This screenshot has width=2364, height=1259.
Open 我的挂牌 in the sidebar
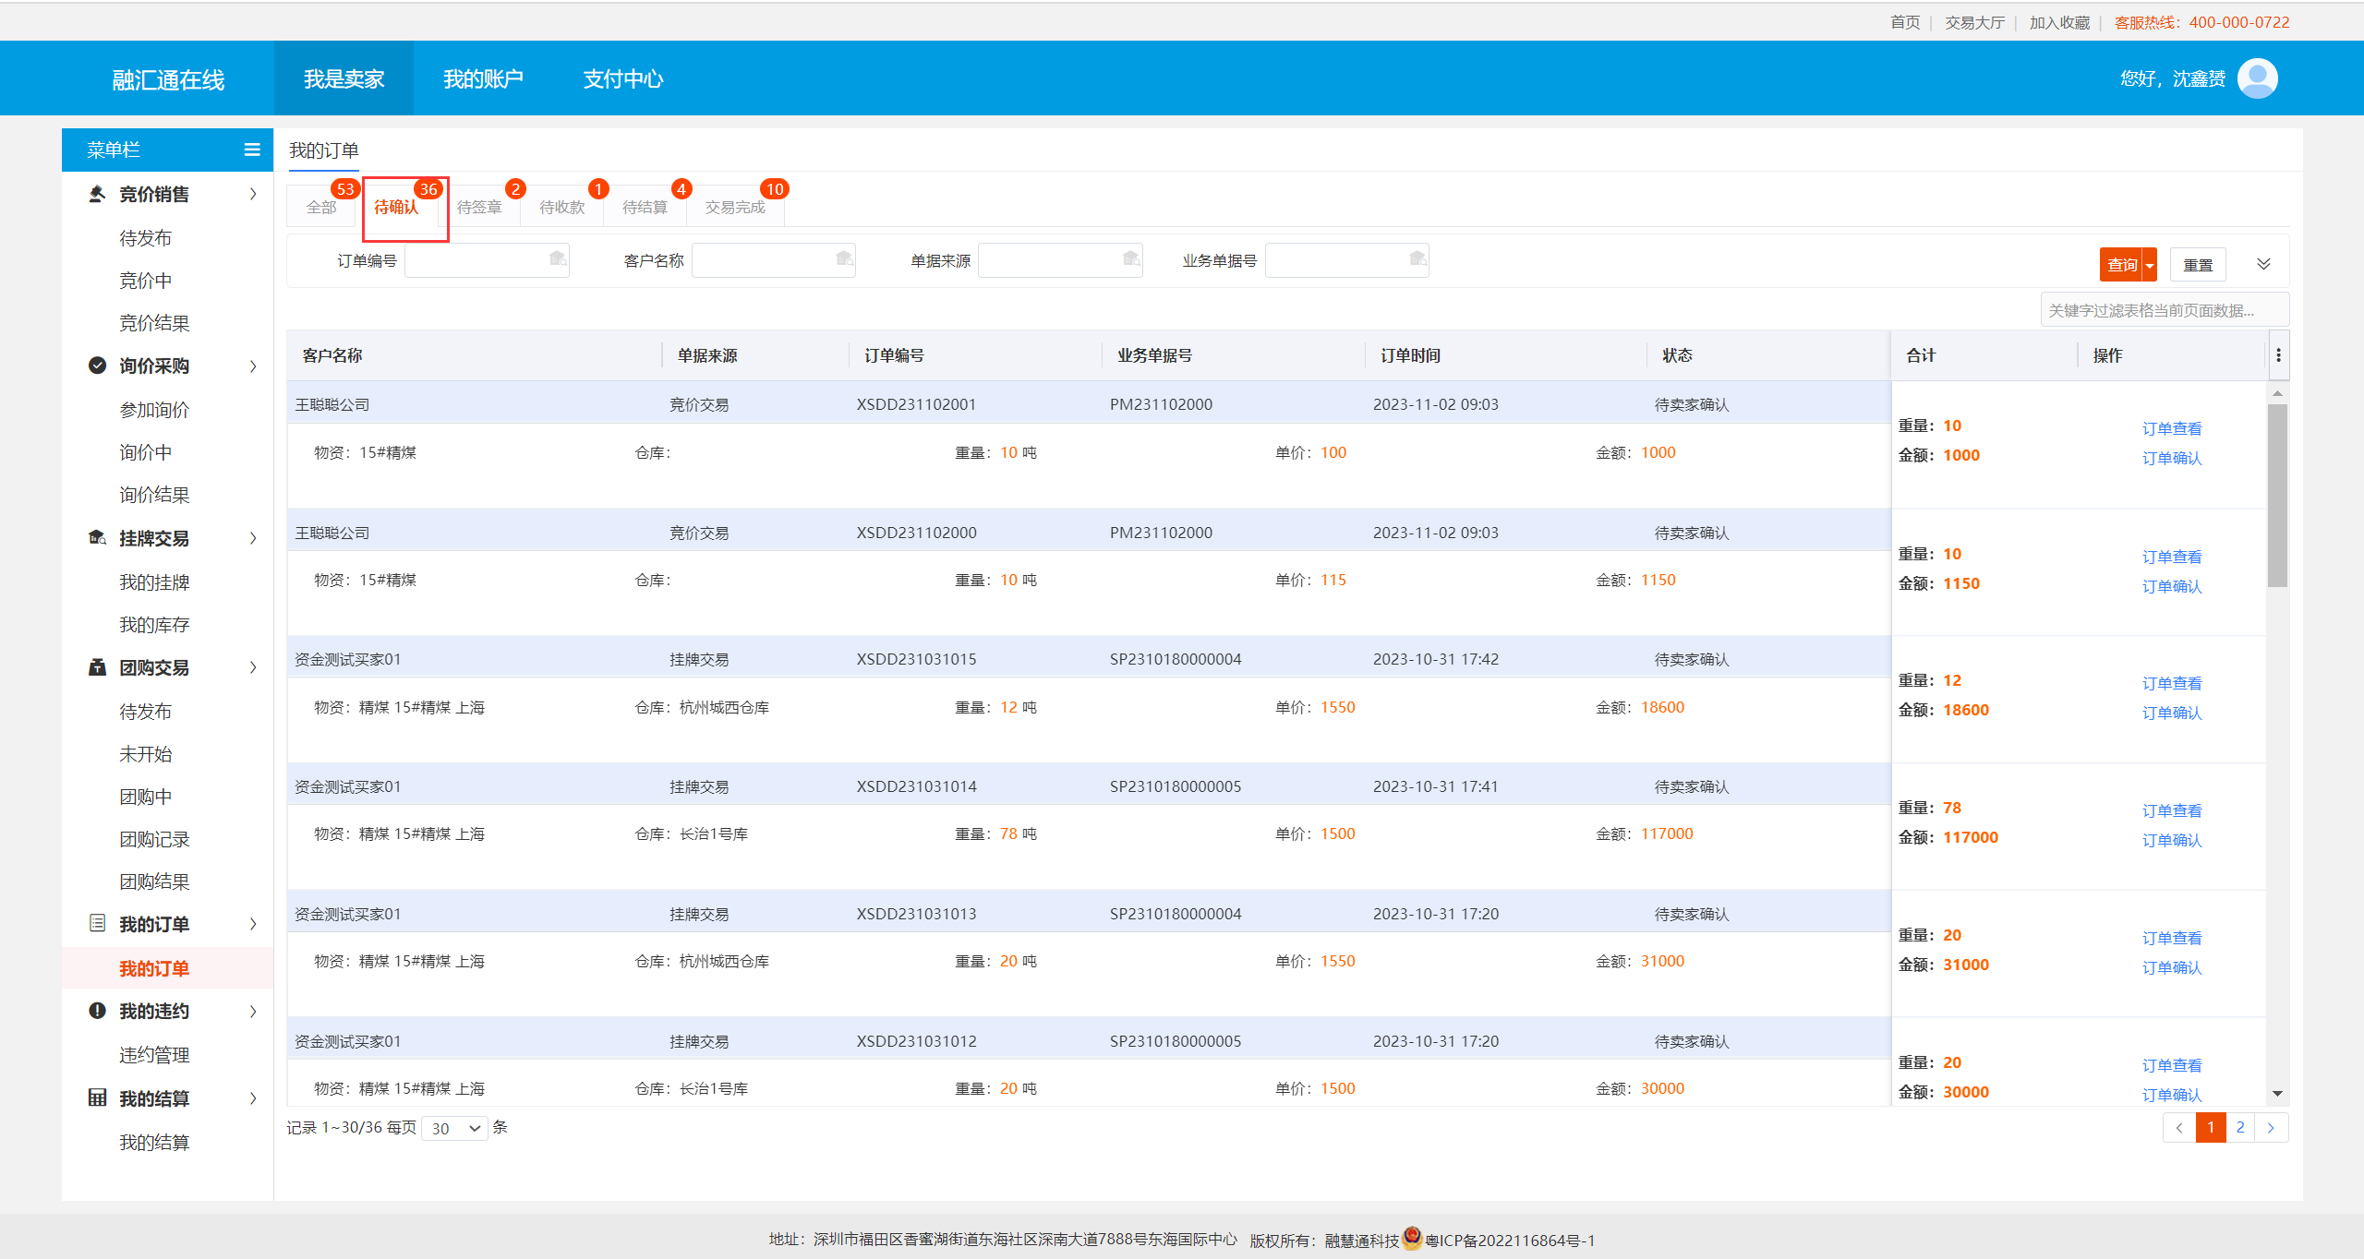(x=154, y=582)
